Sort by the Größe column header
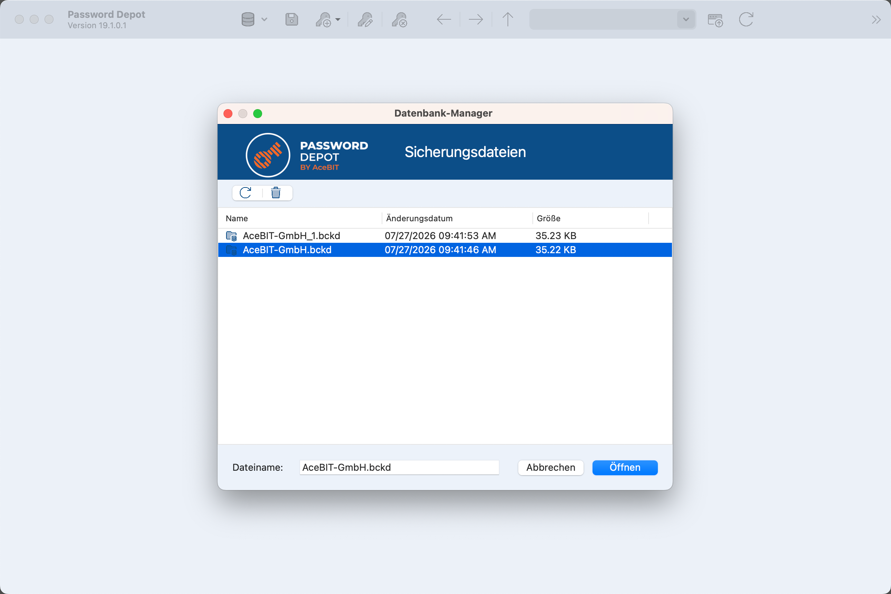Viewport: 891px width, 594px height. click(591, 218)
